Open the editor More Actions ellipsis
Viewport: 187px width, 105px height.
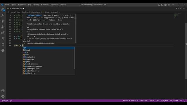coord(184,8)
